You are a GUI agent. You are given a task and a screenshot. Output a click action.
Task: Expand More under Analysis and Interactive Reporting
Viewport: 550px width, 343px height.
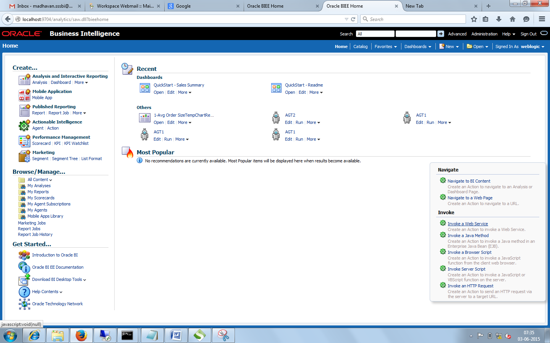(81, 82)
